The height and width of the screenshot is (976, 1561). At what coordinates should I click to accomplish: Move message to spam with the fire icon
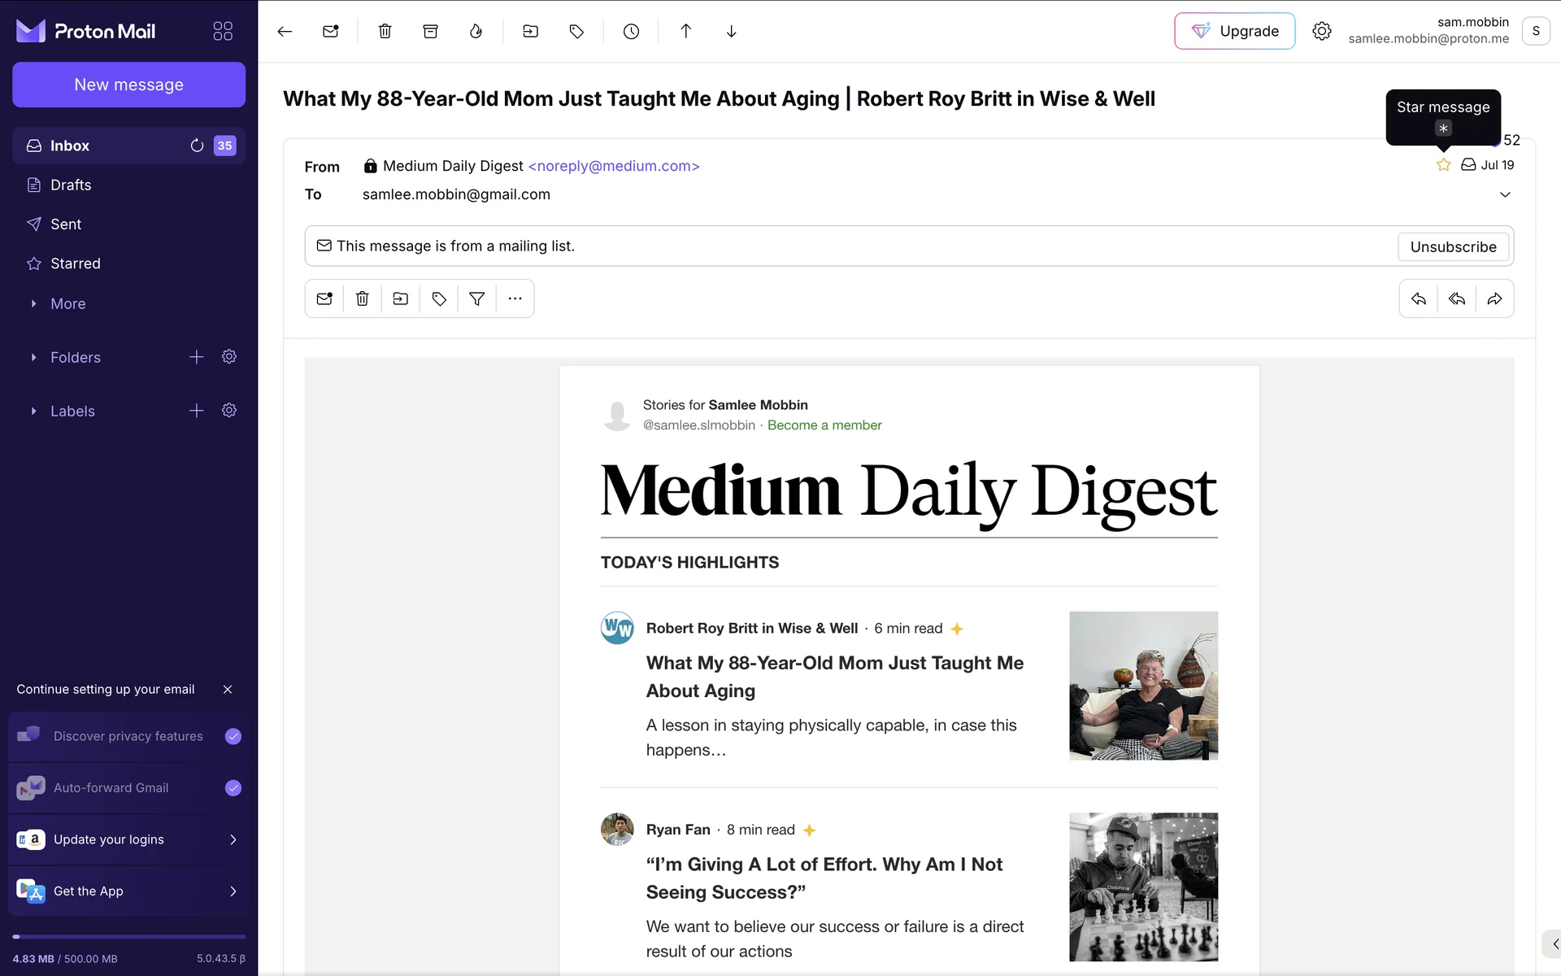(x=476, y=31)
